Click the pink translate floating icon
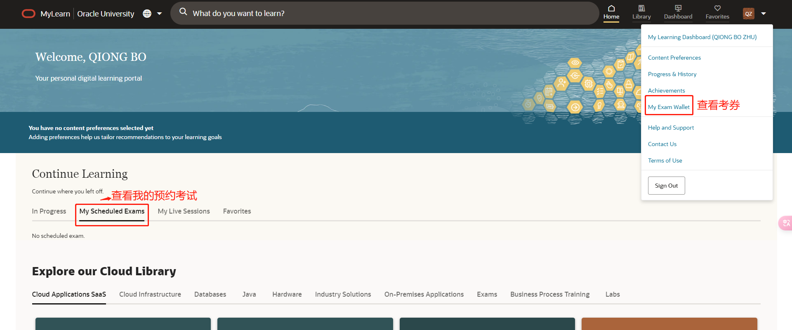792x330 pixels. pos(785,223)
